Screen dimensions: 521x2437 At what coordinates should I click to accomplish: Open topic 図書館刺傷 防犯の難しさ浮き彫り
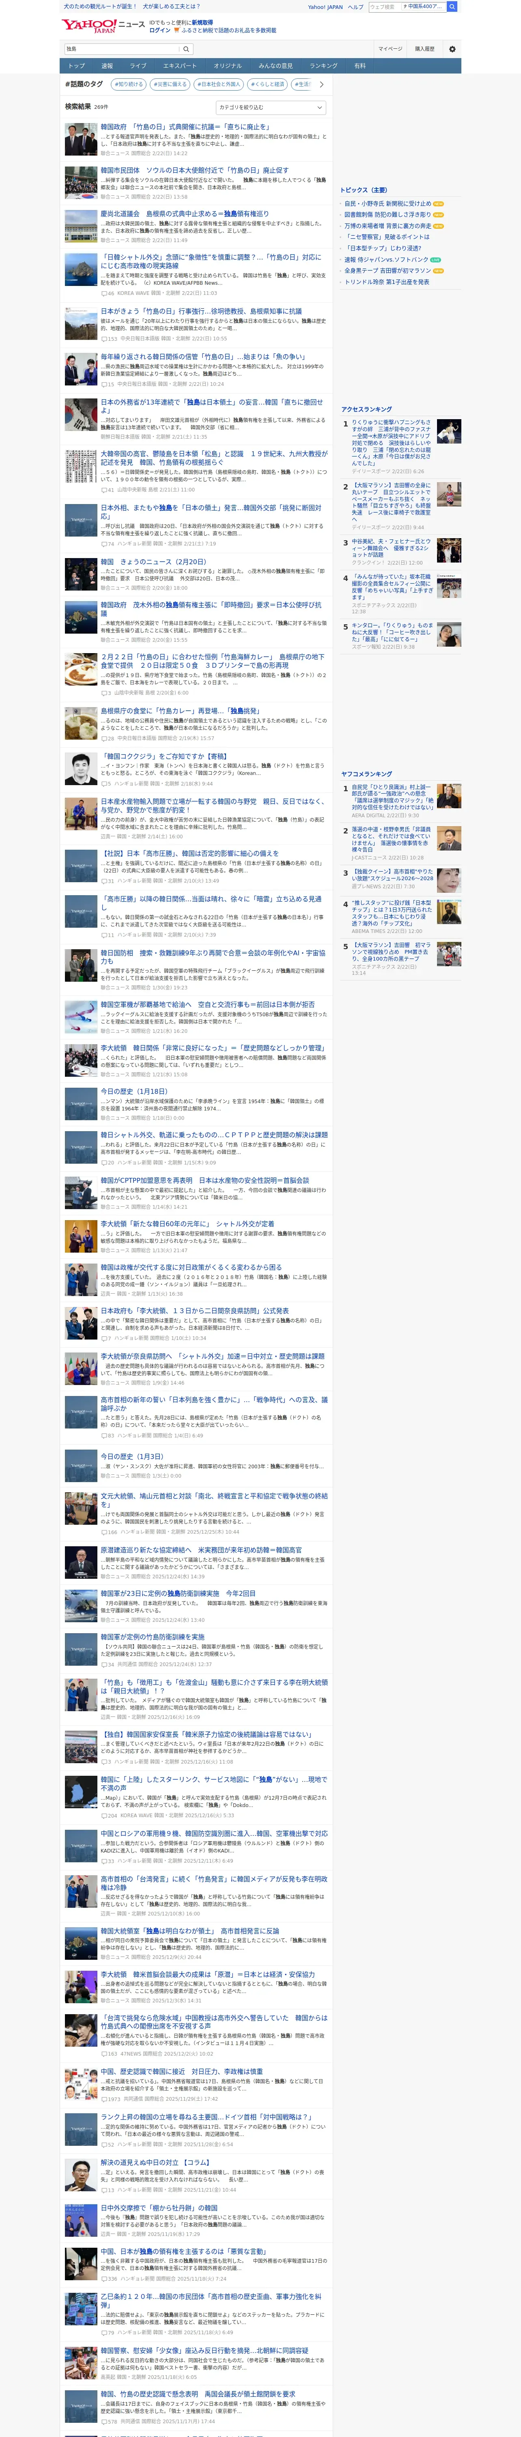tap(388, 215)
